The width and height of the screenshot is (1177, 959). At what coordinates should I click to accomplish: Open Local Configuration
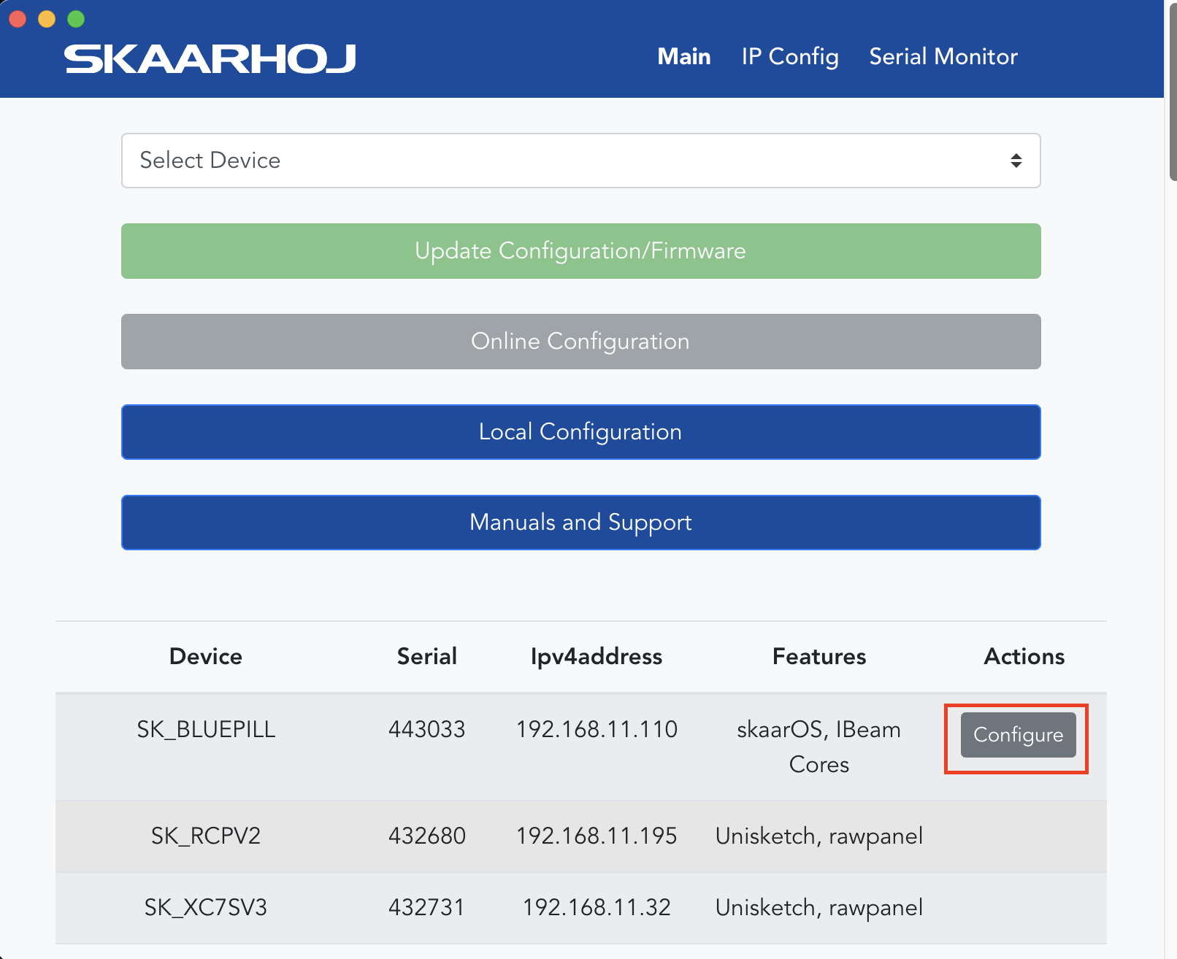coord(580,432)
